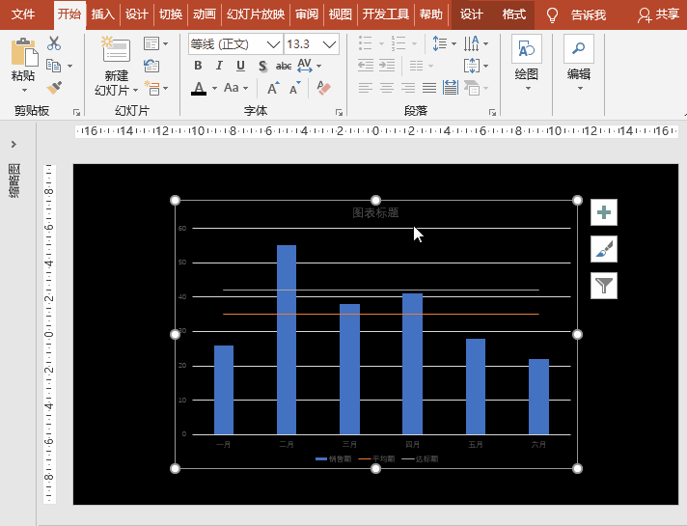Open the 开发工具 Developer tab
The width and height of the screenshot is (687, 526).
tap(386, 14)
